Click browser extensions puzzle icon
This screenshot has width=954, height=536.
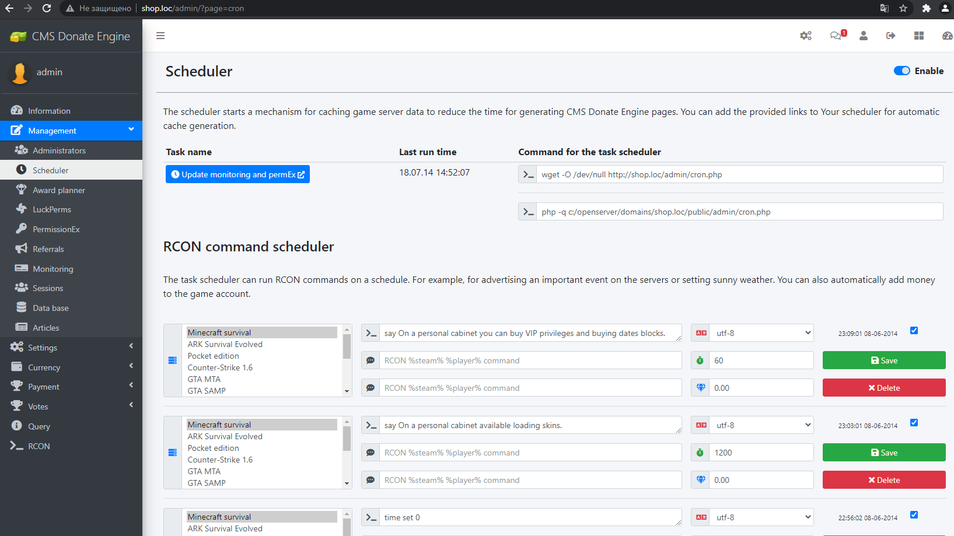[926, 8]
